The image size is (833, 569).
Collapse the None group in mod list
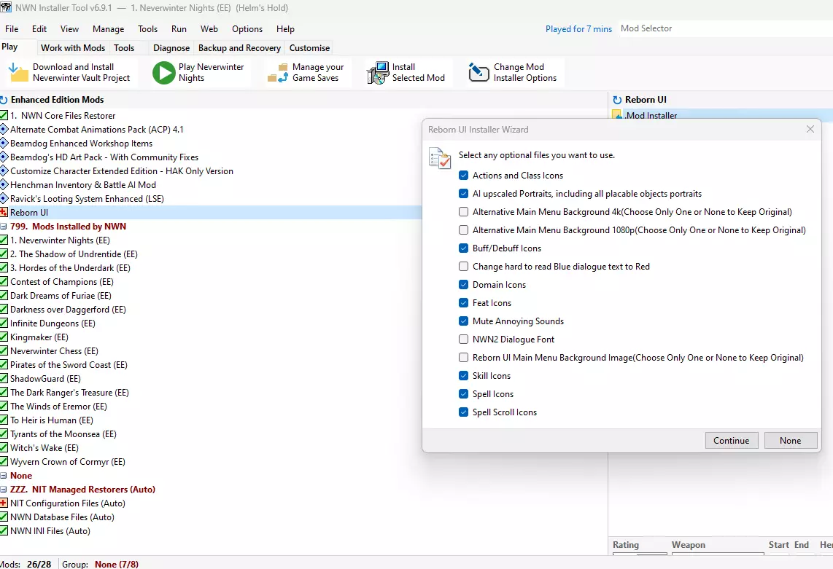4,476
